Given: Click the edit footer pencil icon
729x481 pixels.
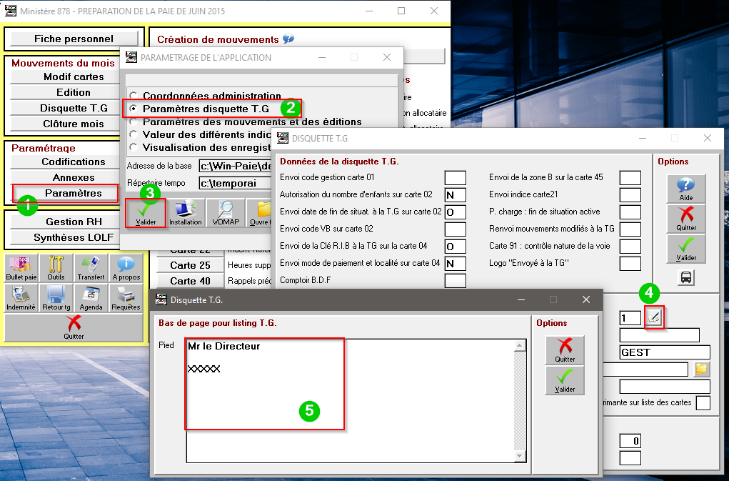Looking at the screenshot, I should click(653, 317).
